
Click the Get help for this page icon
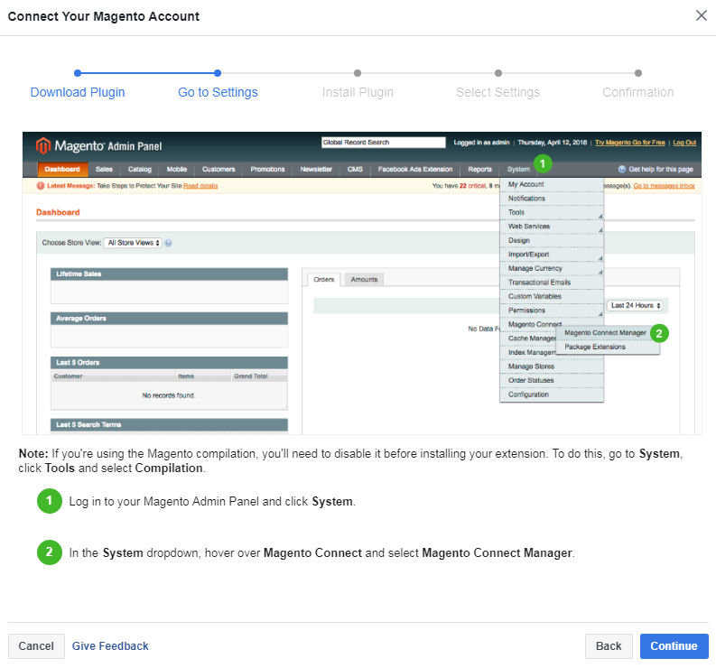[621, 170]
